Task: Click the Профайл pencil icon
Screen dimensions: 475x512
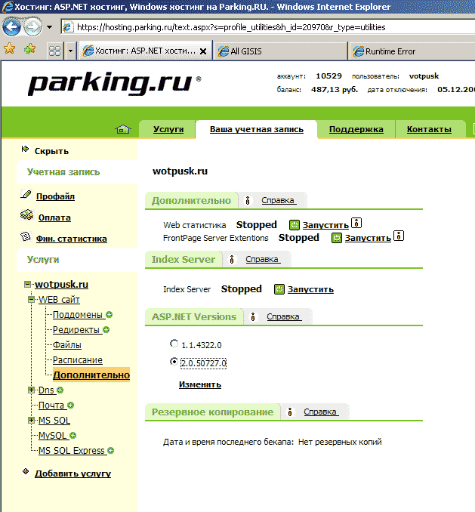Action: click(x=26, y=194)
